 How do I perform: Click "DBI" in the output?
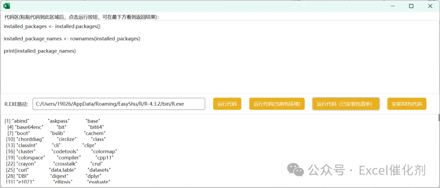pos(22,176)
